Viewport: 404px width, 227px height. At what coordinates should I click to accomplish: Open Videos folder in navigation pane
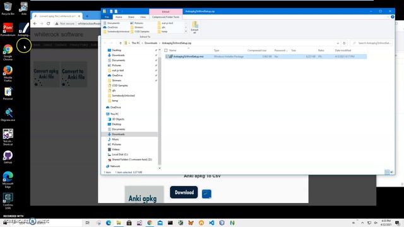116,149
